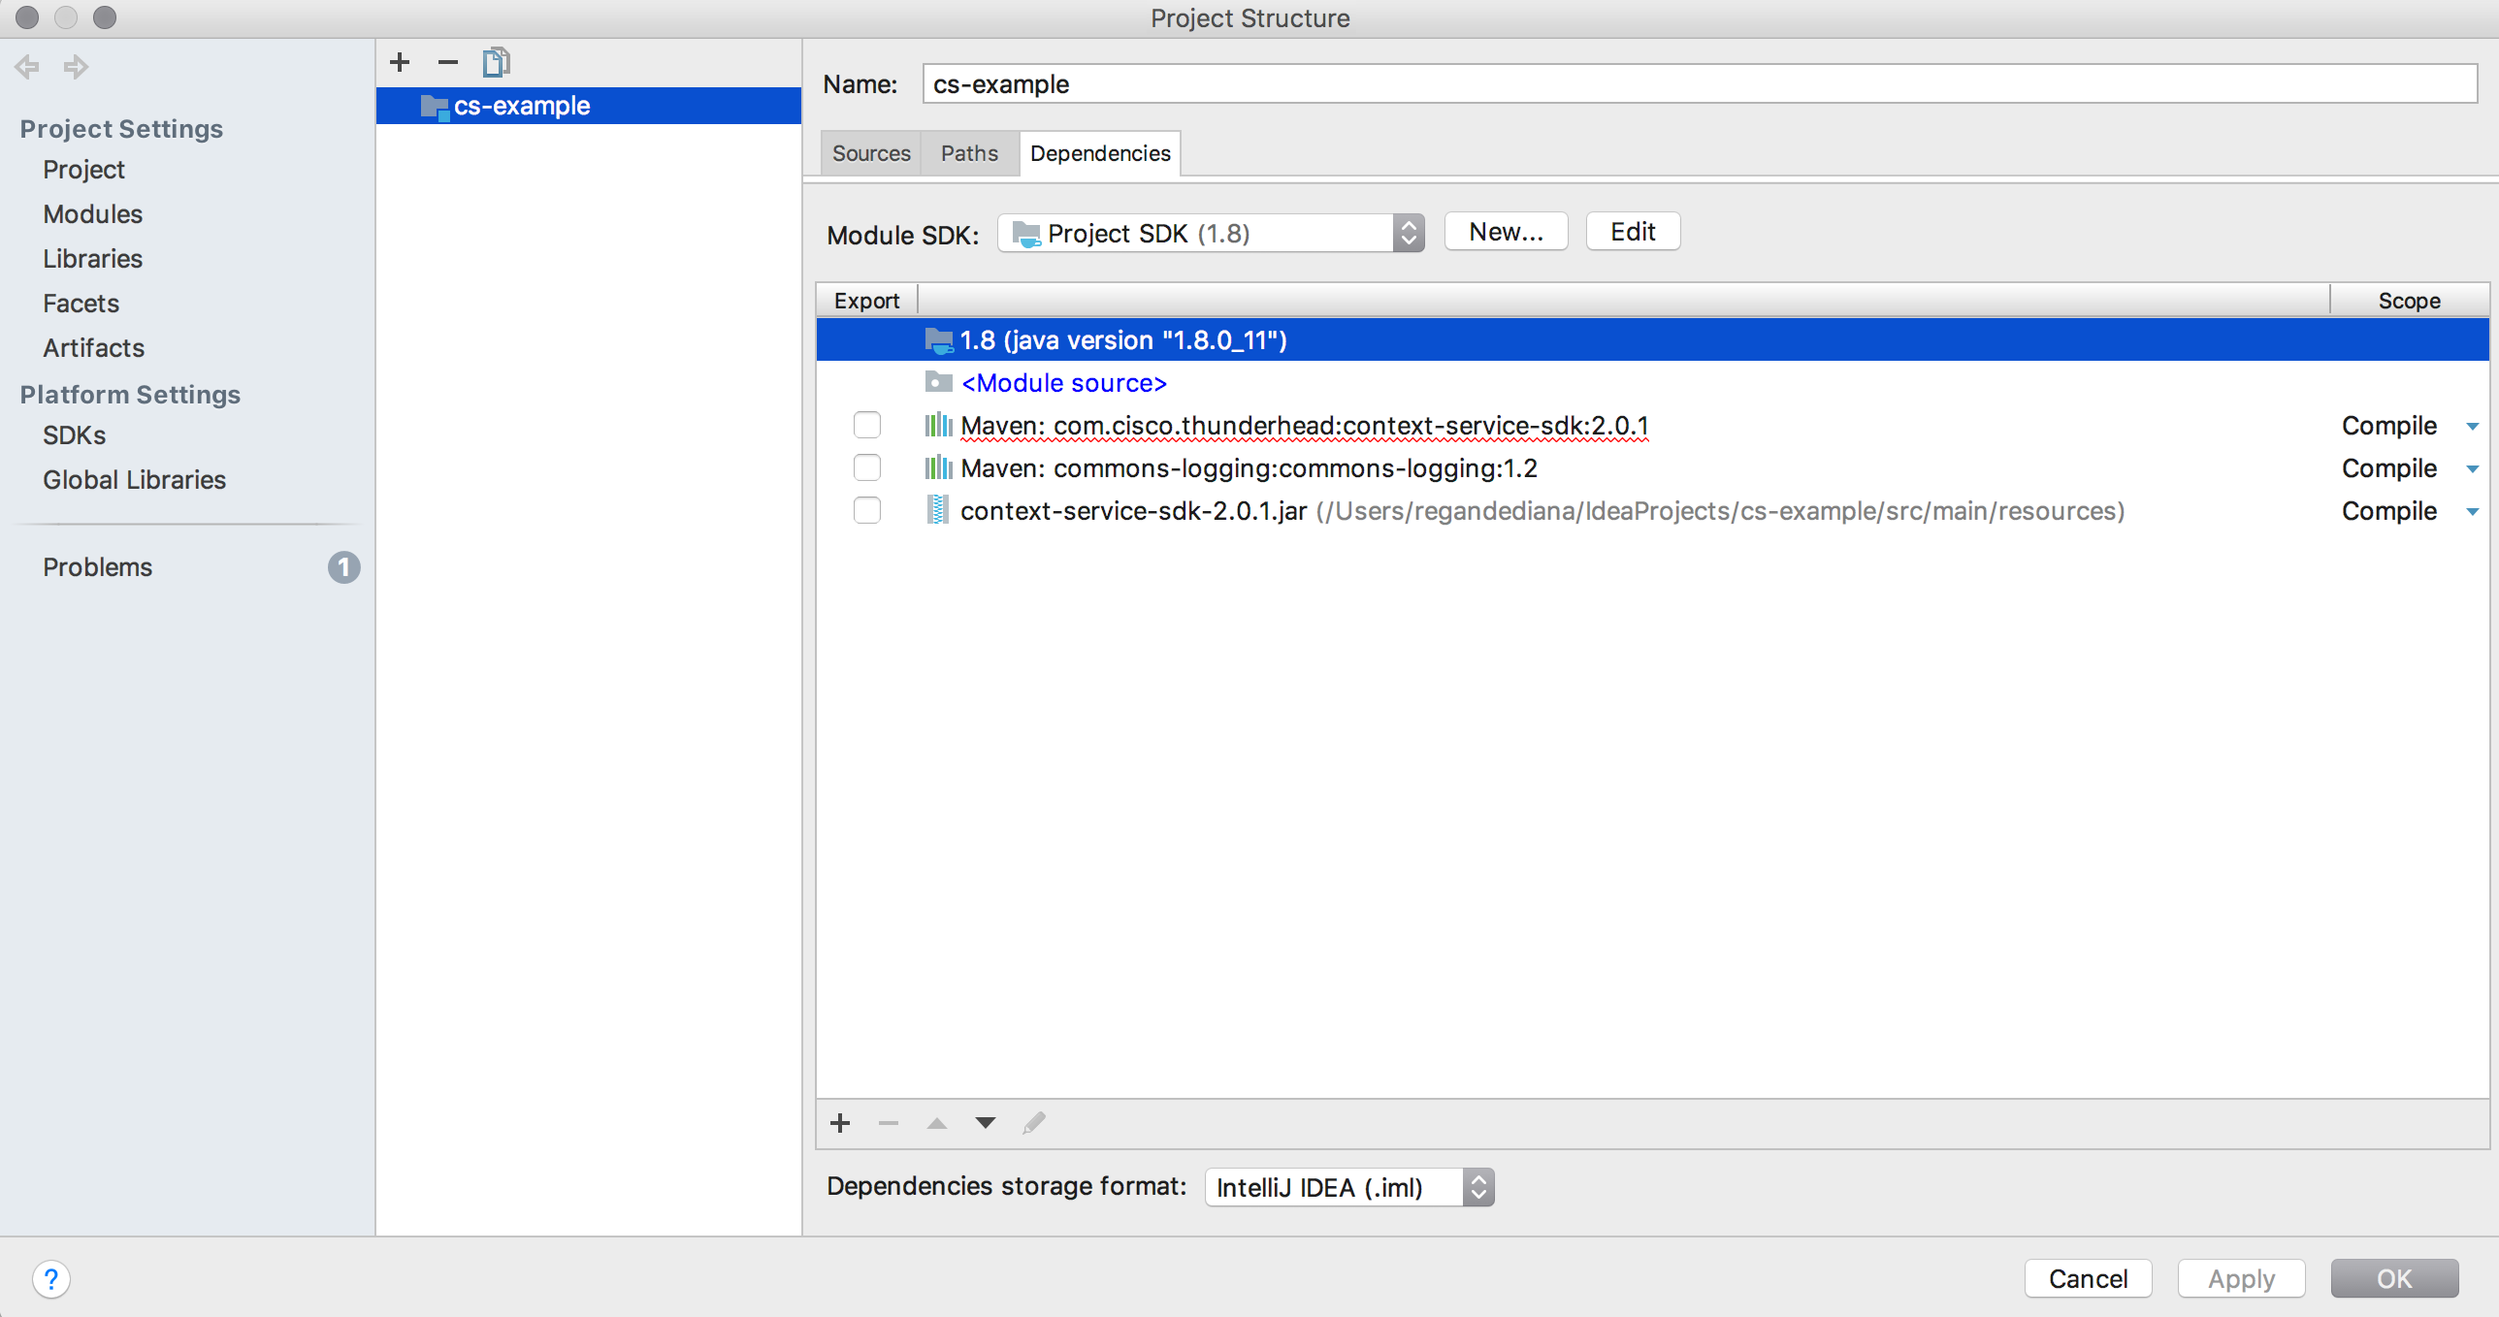Click the Cancel button
The width and height of the screenshot is (2499, 1317).
point(2088,1279)
